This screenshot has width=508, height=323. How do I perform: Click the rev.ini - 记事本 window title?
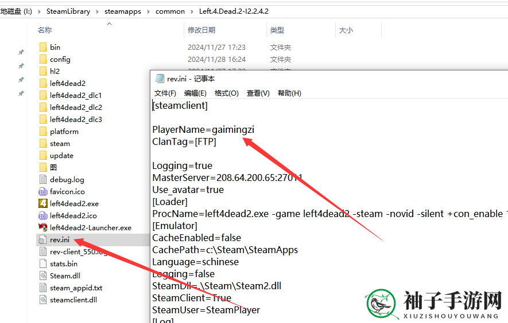(191, 78)
